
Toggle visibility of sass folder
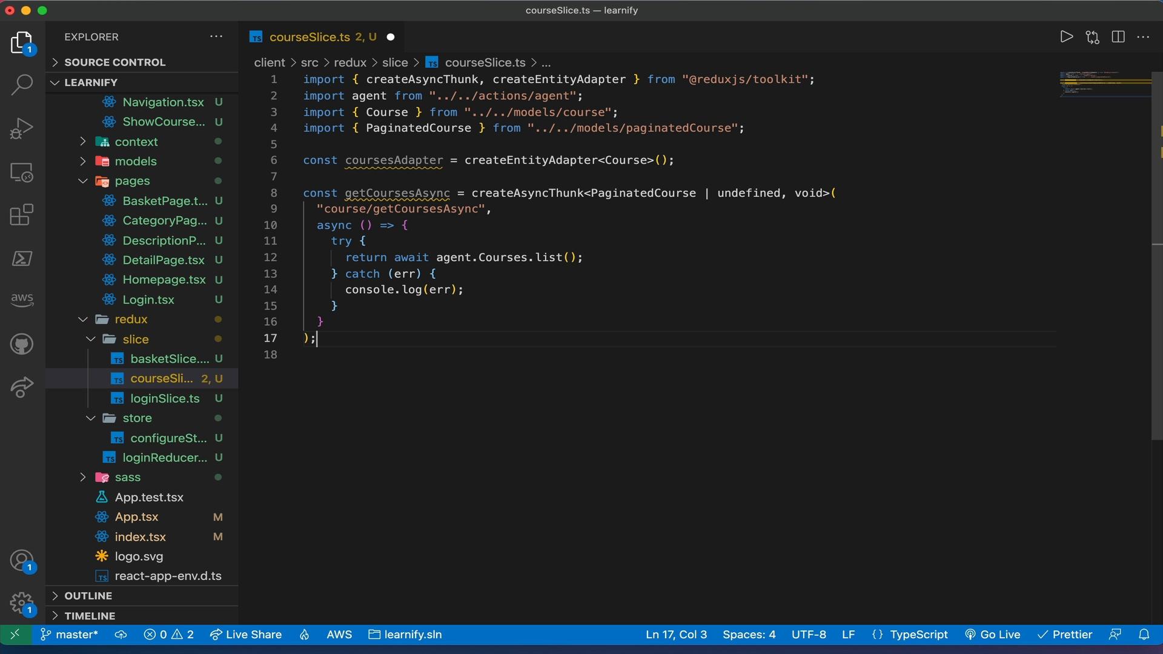click(82, 478)
